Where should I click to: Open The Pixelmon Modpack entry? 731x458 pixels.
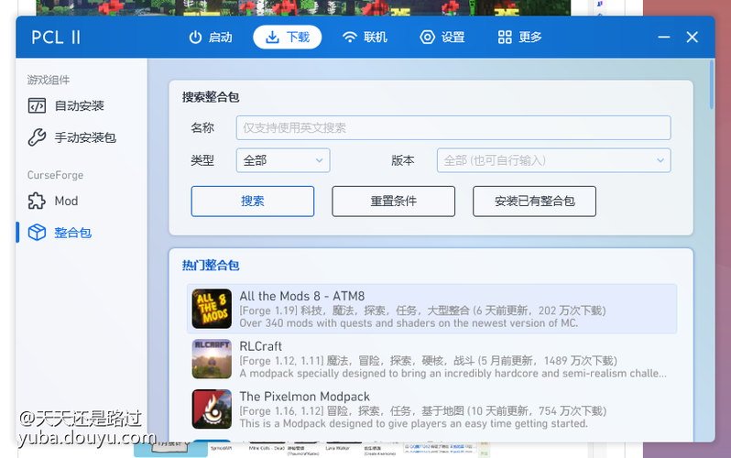[431, 409]
